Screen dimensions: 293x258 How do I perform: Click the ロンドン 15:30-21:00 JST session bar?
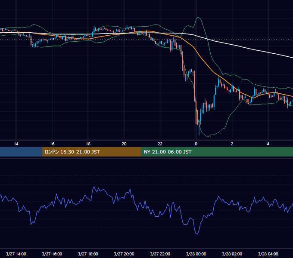[91, 152]
